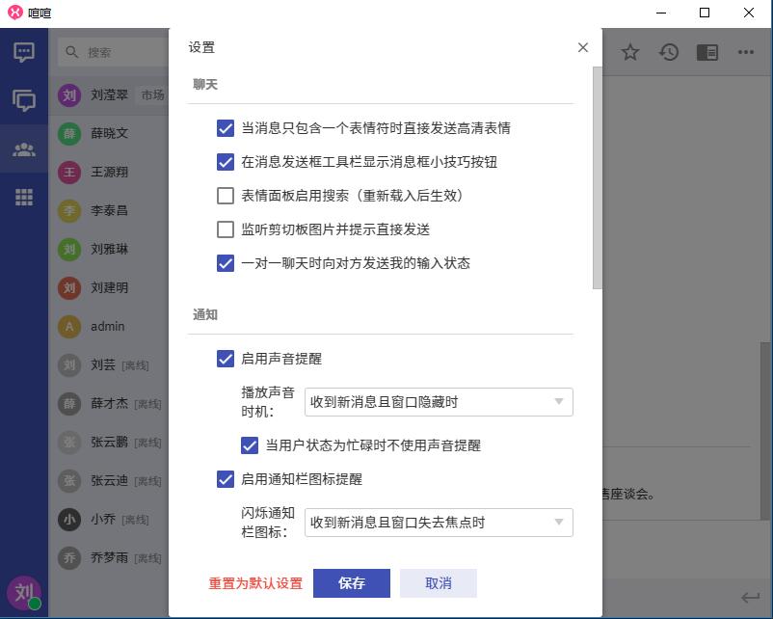
Task: Click the 取消 button
Action: tap(438, 583)
